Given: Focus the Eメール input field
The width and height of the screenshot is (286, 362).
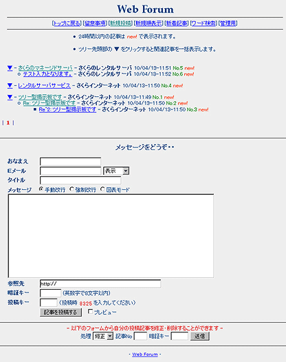Looking at the screenshot, I should pyautogui.click(x=70, y=171).
